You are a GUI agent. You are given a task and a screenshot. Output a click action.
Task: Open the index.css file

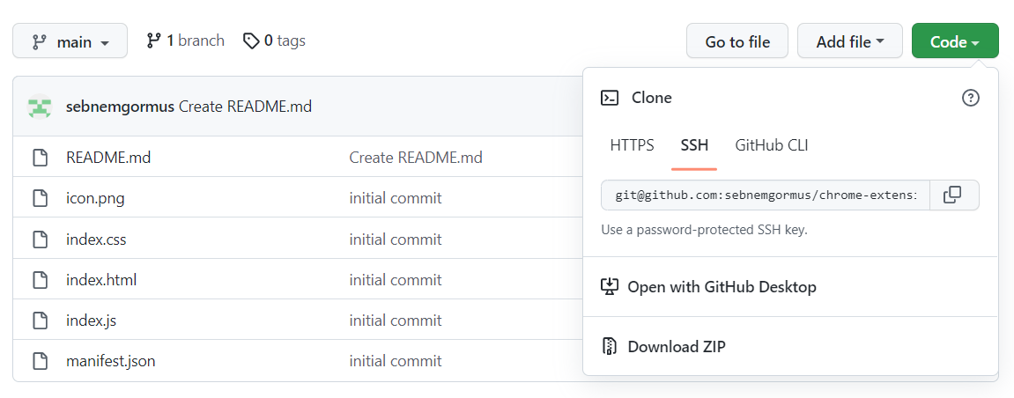pyautogui.click(x=96, y=239)
